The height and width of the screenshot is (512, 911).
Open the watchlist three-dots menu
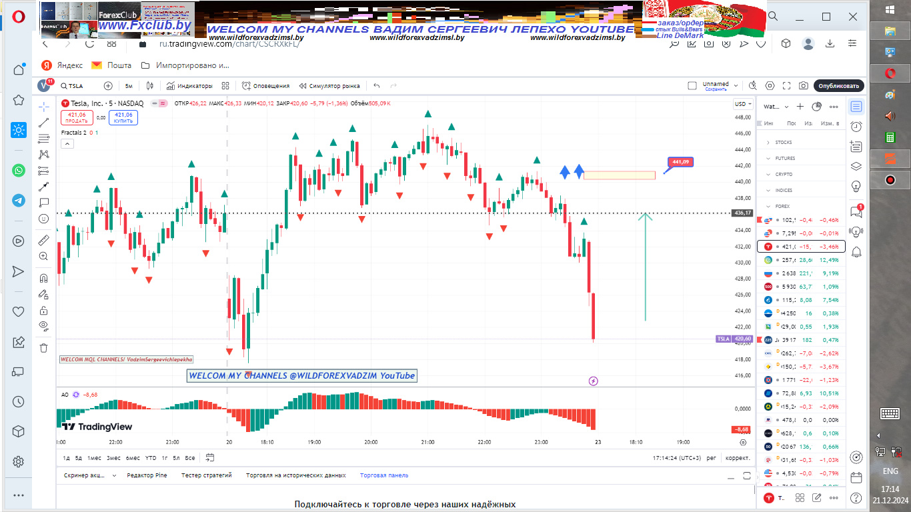point(834,107)
